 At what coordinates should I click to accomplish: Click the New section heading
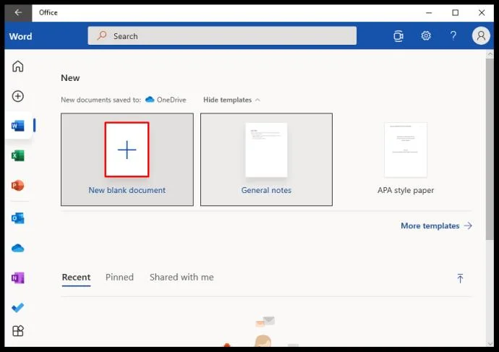[70, 78]
